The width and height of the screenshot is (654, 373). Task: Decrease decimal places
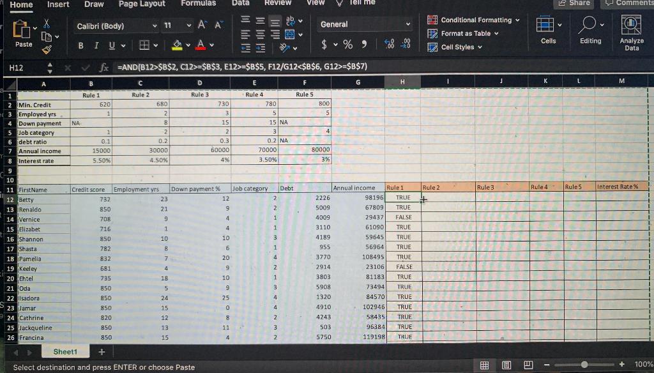406,44
